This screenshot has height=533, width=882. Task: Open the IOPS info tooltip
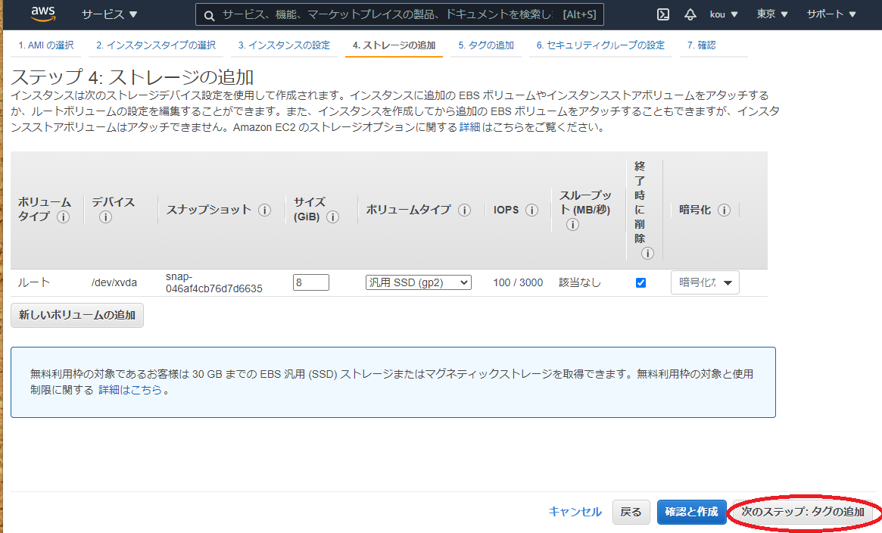532,210
